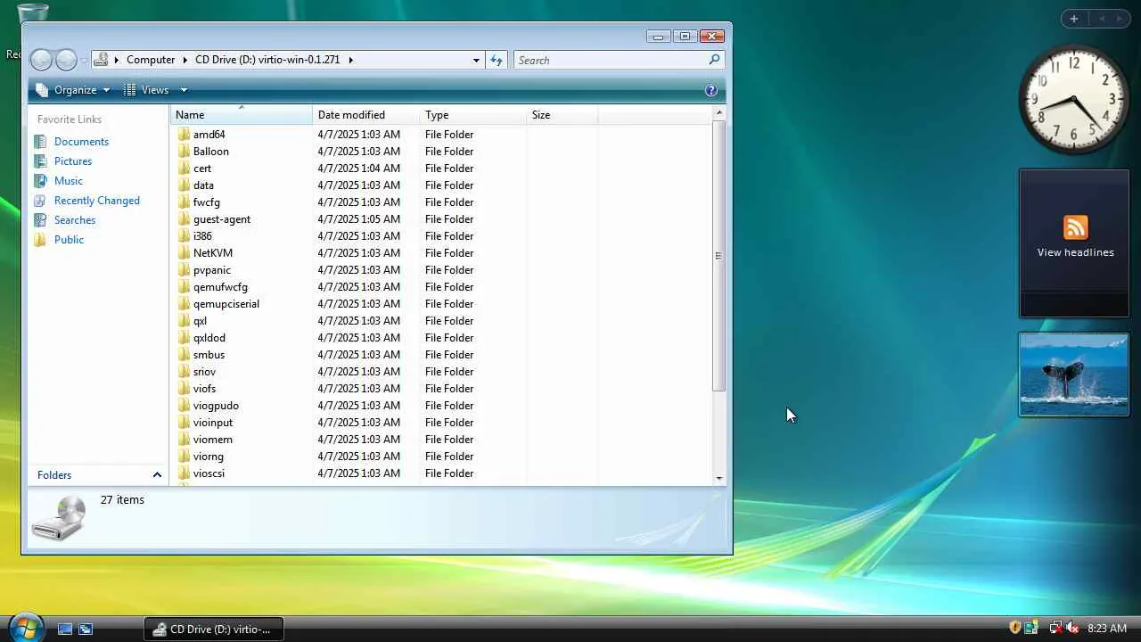
Task: Select the viogpudo folder name
Action: coord(216,406)
